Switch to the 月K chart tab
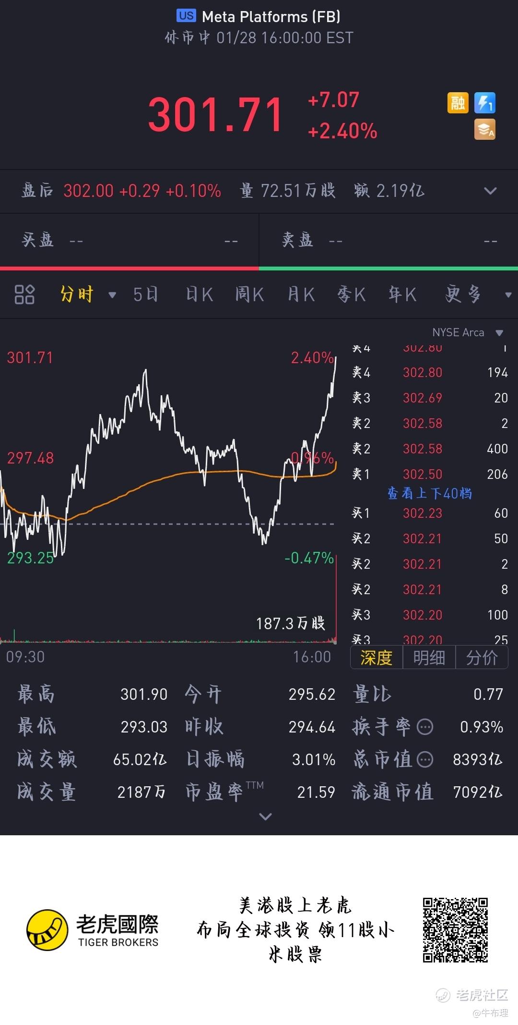The width and height of the screenshot is (518, 1025). click(x=301, y=294)
